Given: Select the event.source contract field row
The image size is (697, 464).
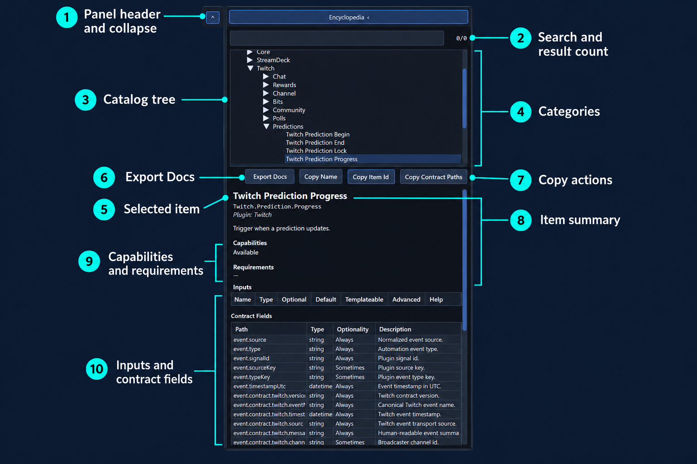Looking at the screenshot, I should tap(346, 340).
